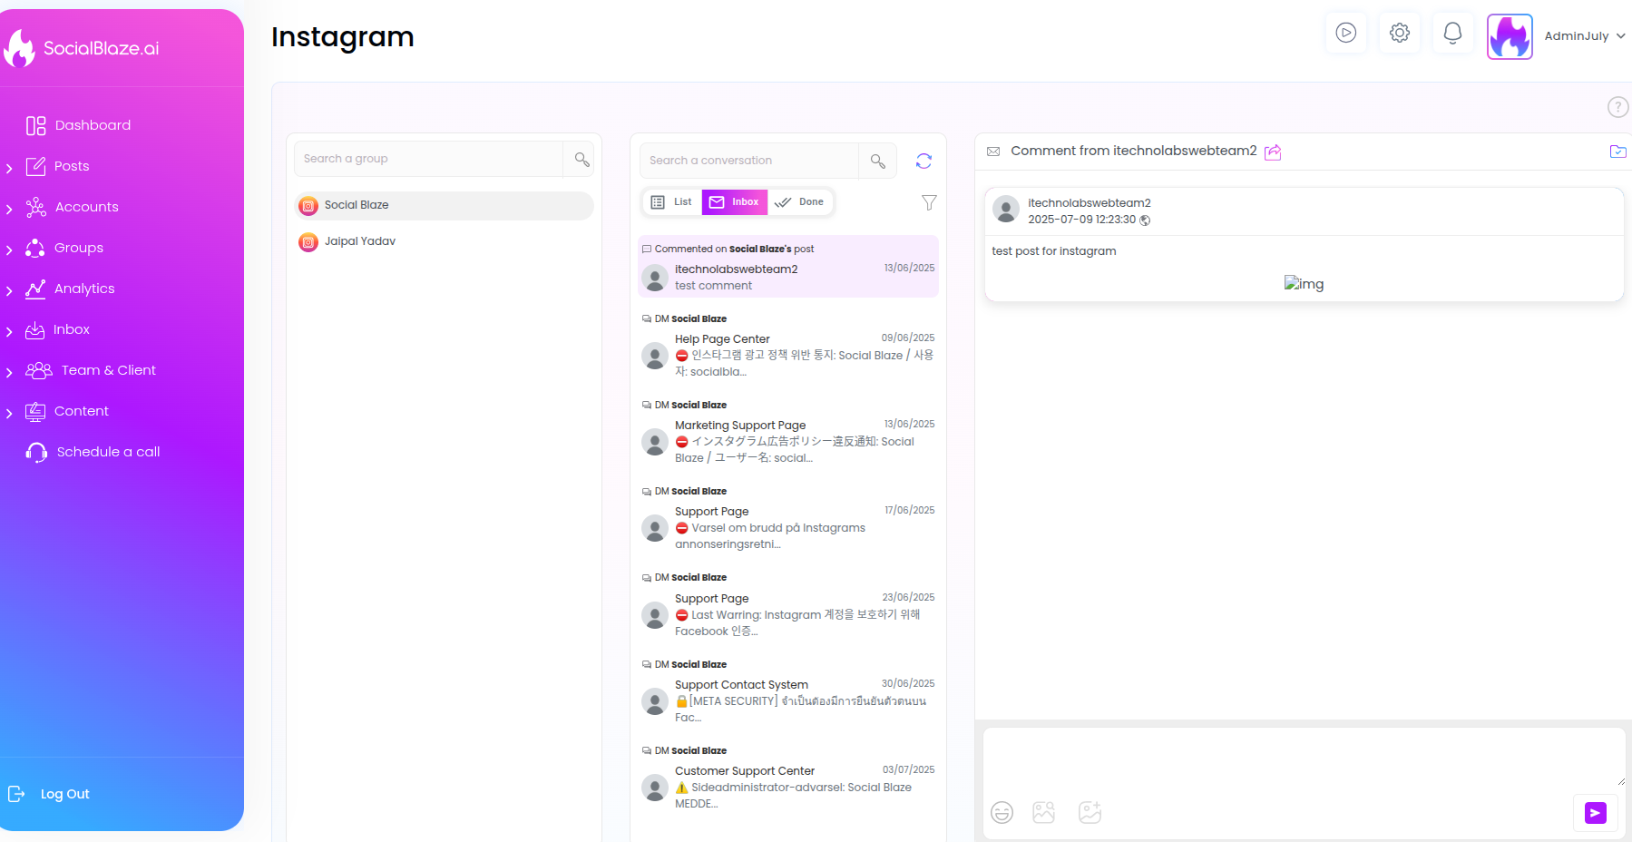Open the AdminJuly account dropdown
The height and width of the screenshot is (842, 1632).
[x=1585, y=36]
